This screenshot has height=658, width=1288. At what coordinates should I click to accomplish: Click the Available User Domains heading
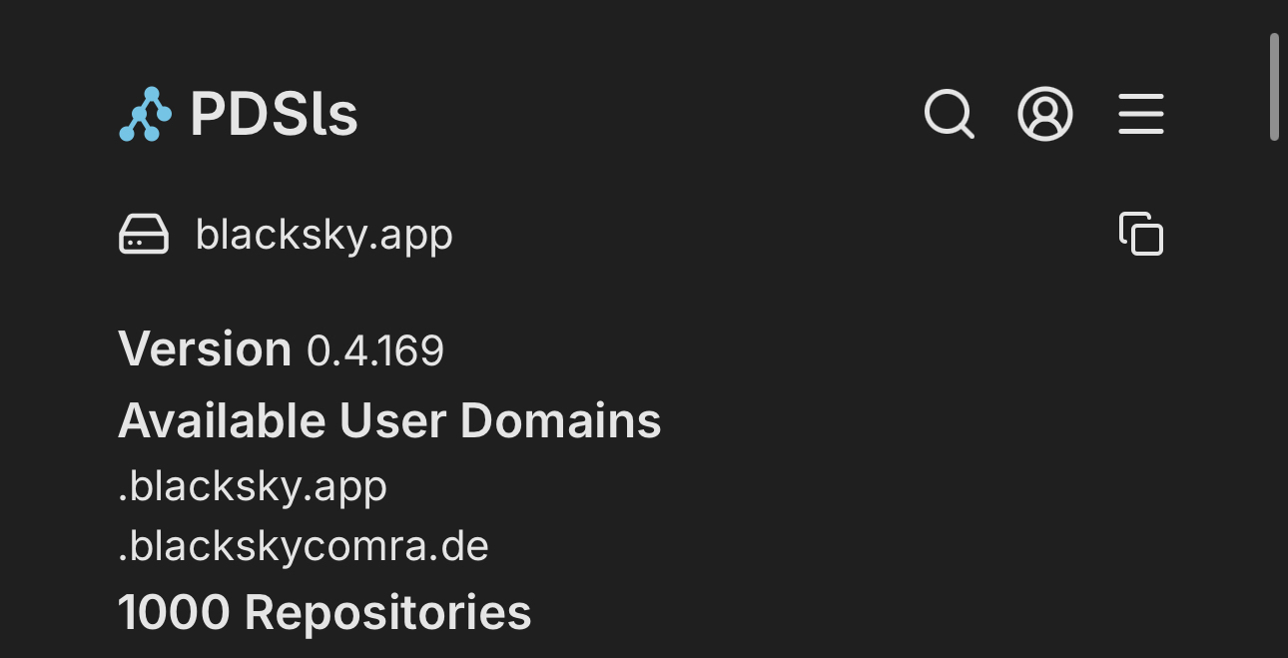point(389,420)
